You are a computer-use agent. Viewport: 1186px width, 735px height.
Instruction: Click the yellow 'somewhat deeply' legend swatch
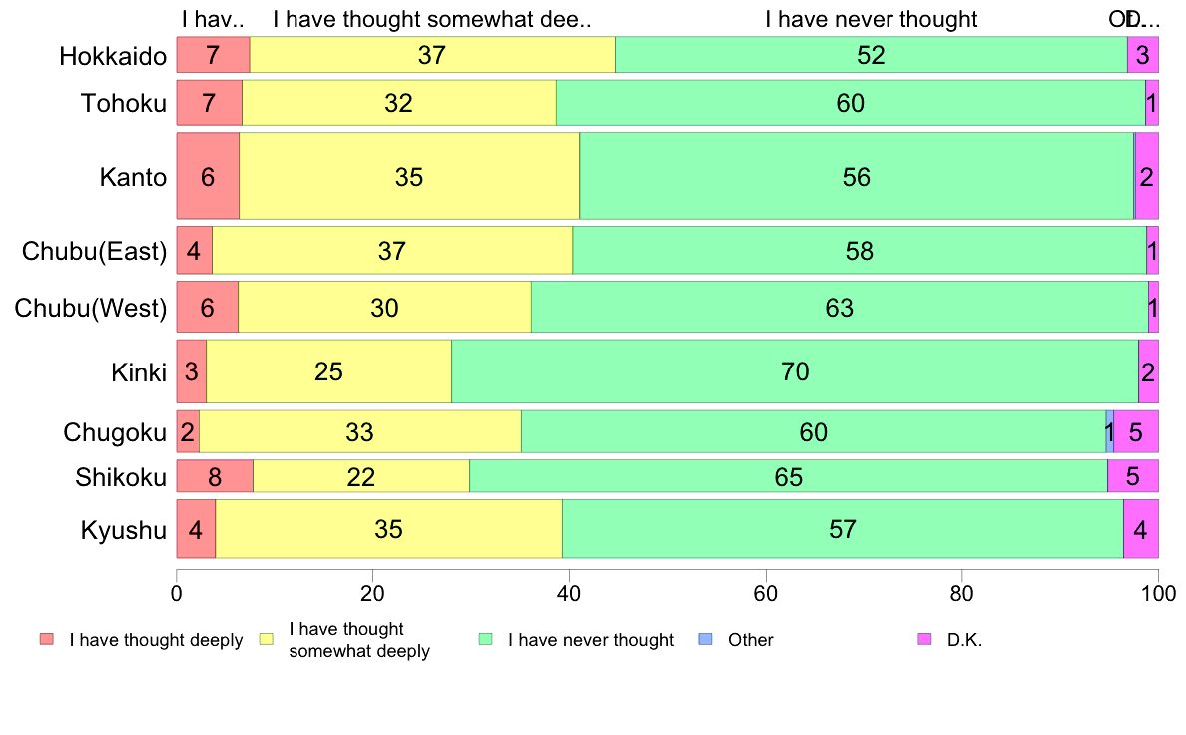point(267,639)
